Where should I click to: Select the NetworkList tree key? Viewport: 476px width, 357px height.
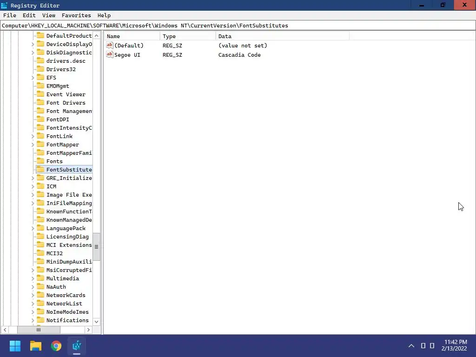pyautogui.click(x=64, y=304)
